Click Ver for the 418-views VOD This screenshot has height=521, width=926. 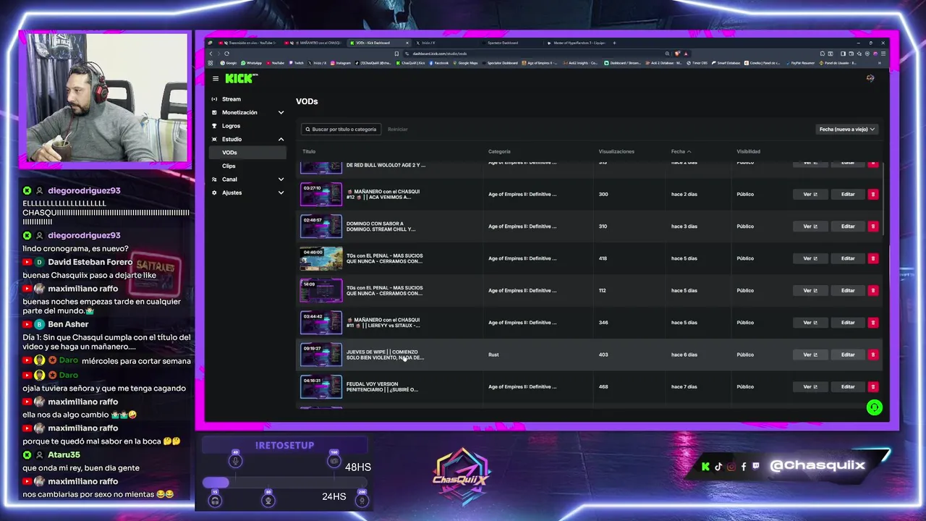point(810,258)
